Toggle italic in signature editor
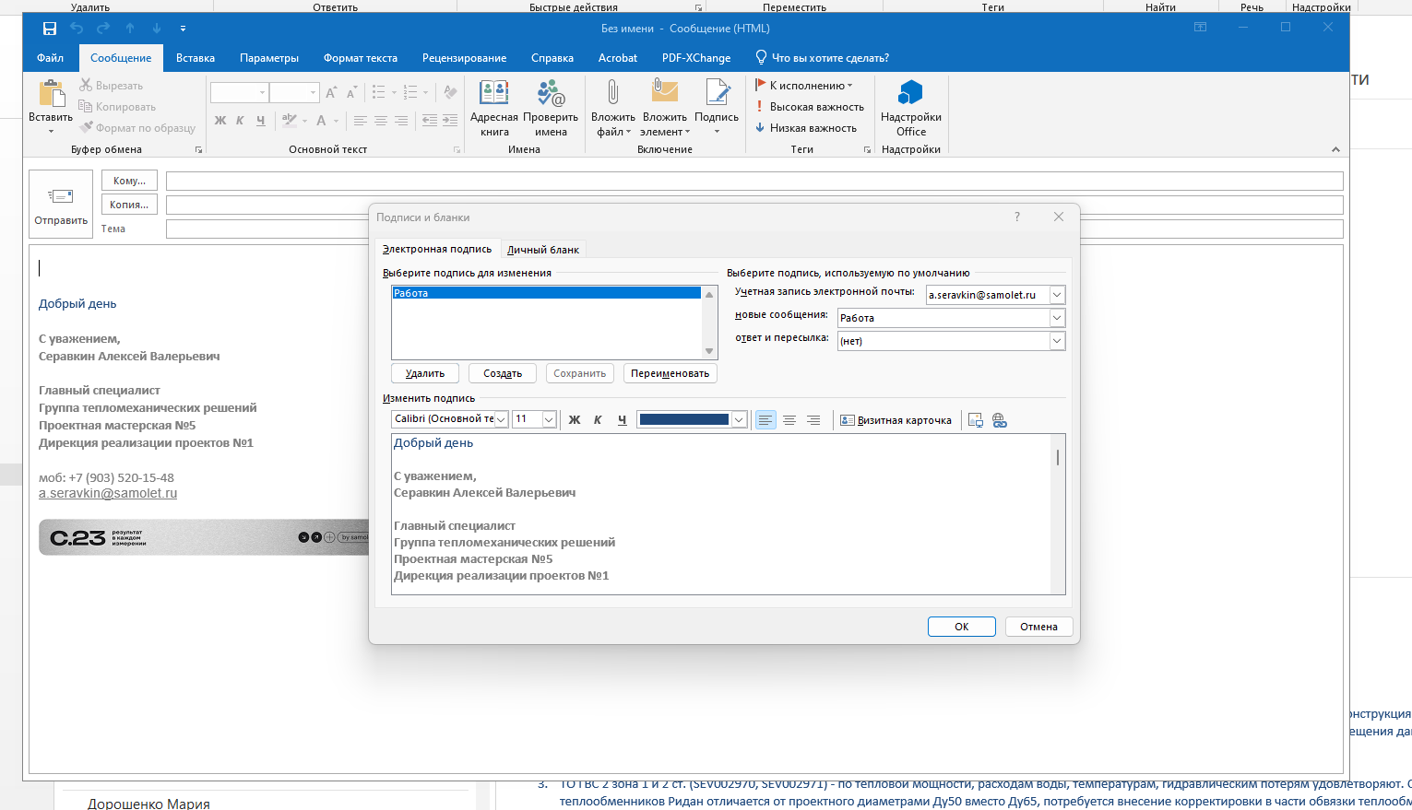 pyautogui.click(x=598, y=420)
